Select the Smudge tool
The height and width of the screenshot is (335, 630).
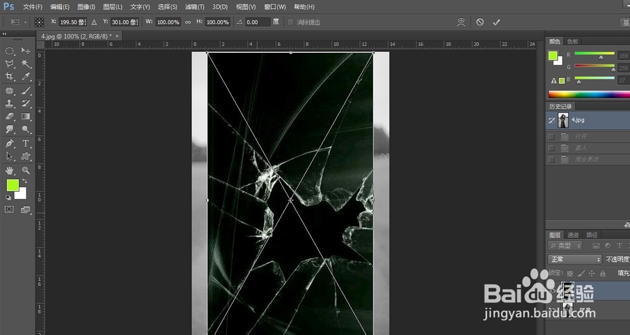(9, 129)
